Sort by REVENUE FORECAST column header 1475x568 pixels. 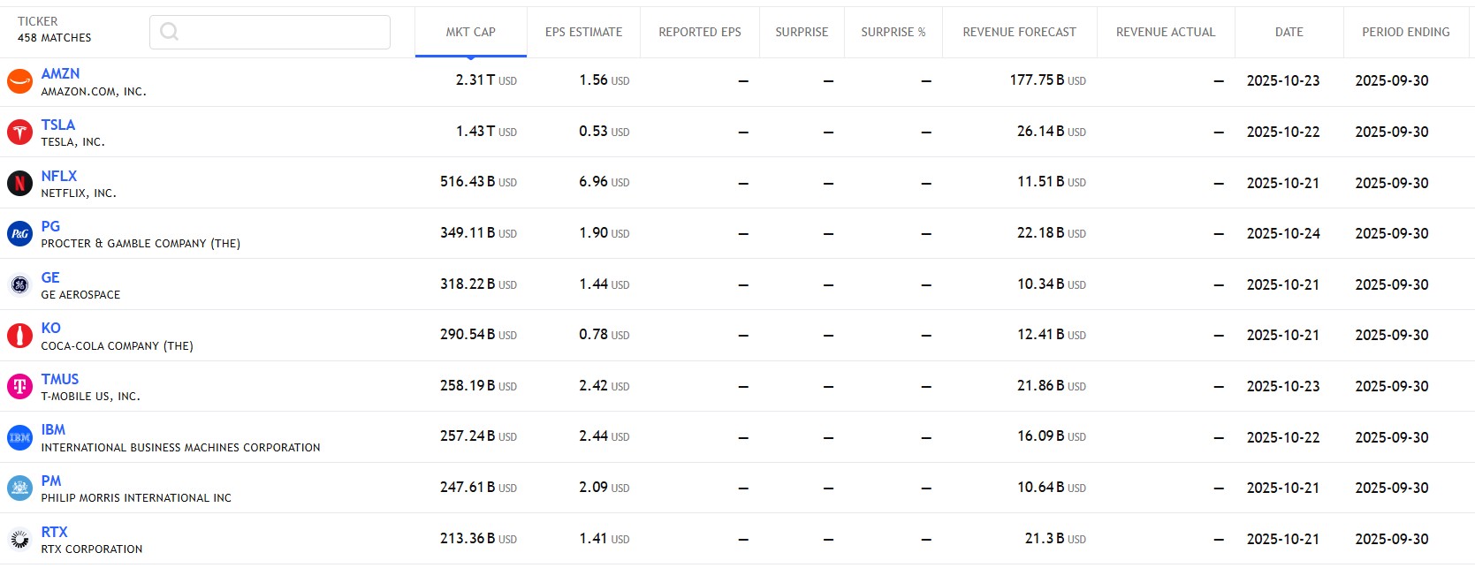click(x=1019, y=33)
